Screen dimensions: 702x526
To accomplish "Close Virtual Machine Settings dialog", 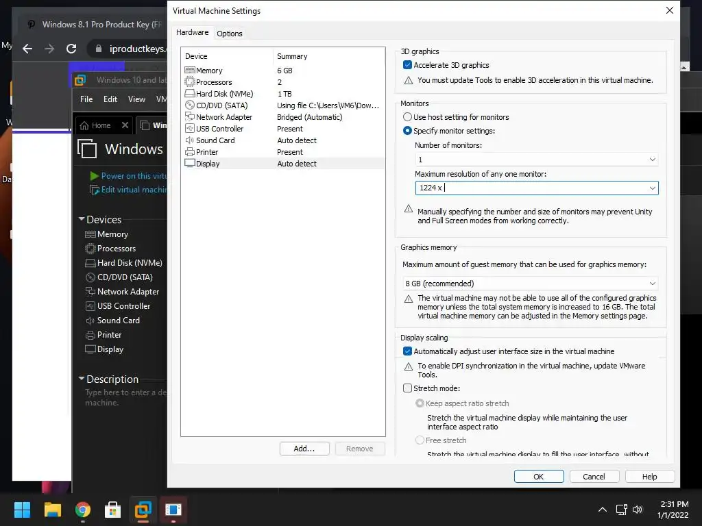I will pyautogui.click(x=669, y=10).
